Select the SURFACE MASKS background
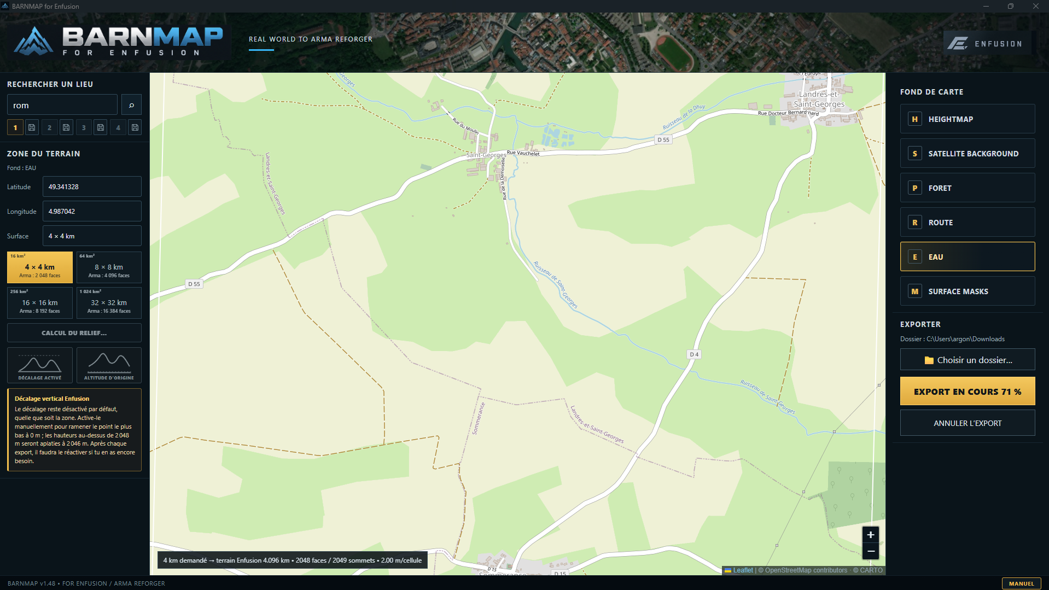Screen dimensions: 1049x590 tap(968, 291)
